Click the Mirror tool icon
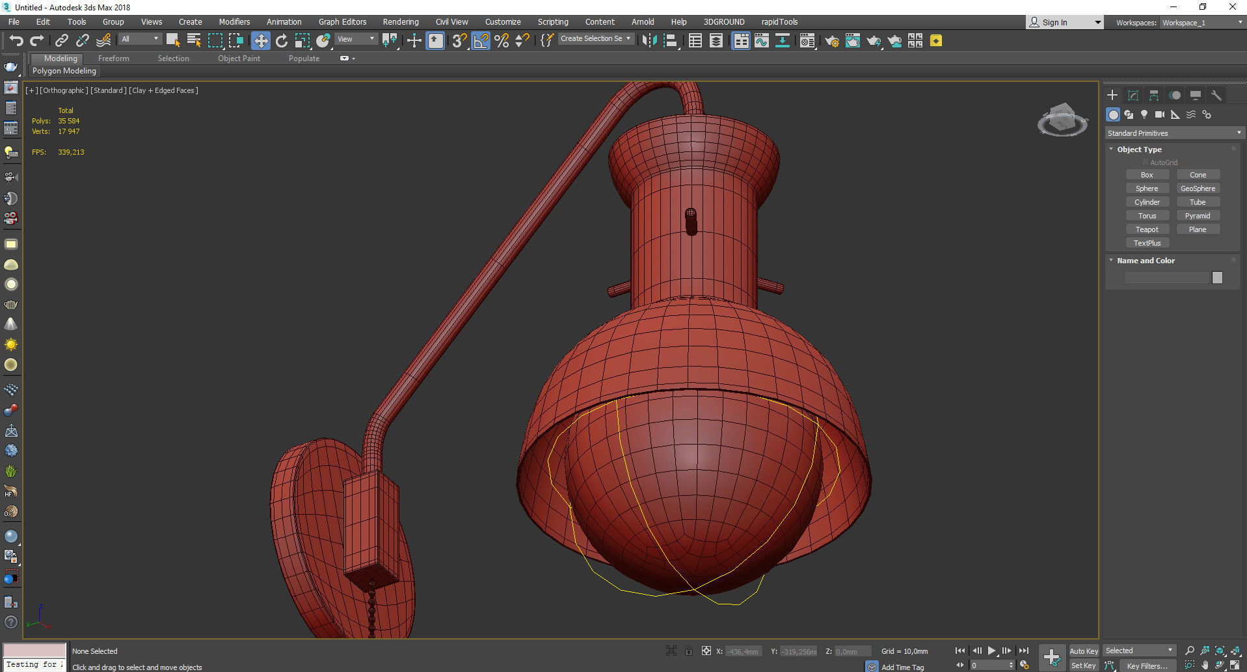This screenshot has height=672, width=1247. [649, 41]
